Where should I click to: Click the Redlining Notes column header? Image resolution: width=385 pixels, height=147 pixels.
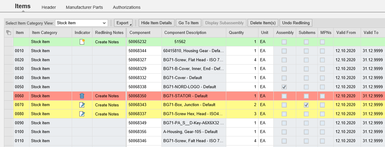[x=109, y=33]
